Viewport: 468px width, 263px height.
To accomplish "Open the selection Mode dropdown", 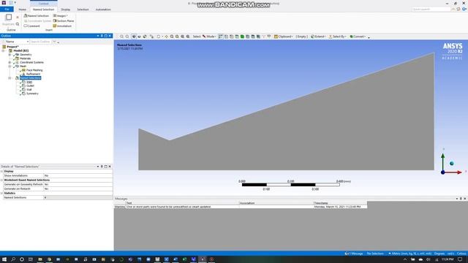I will coord(209,37).
